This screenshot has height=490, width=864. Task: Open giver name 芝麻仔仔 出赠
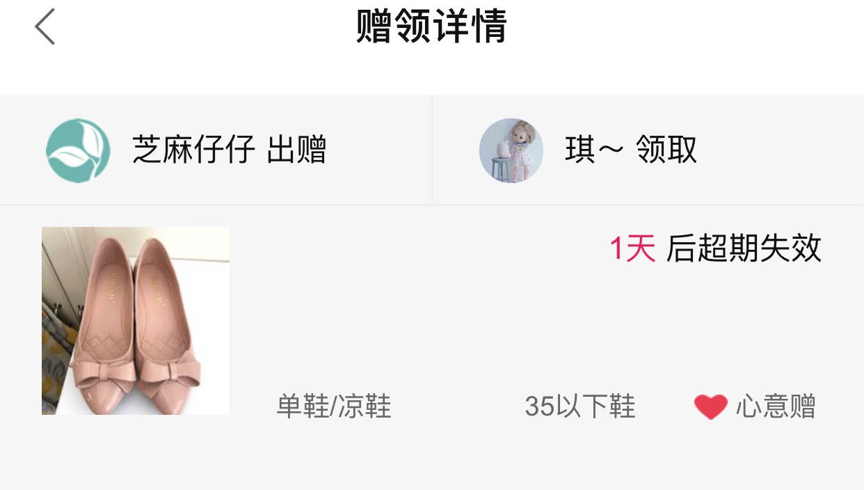tap(229, 150)
